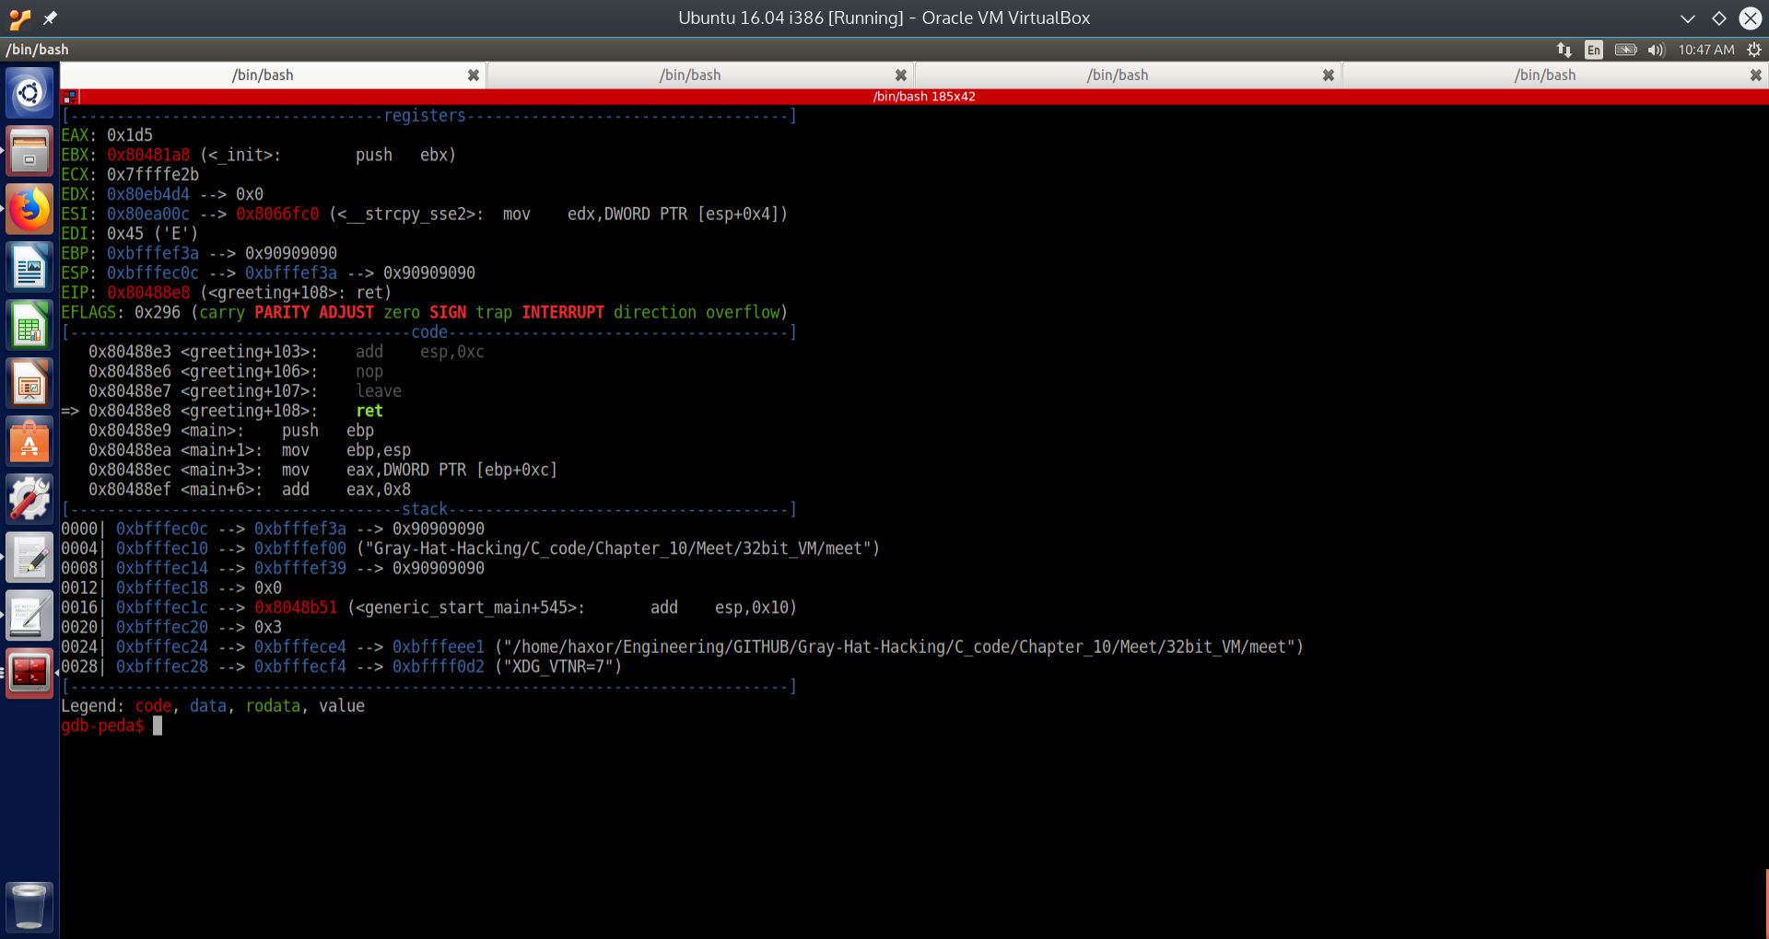
Task: Open the text editor pencil icon
Action: 29,558
